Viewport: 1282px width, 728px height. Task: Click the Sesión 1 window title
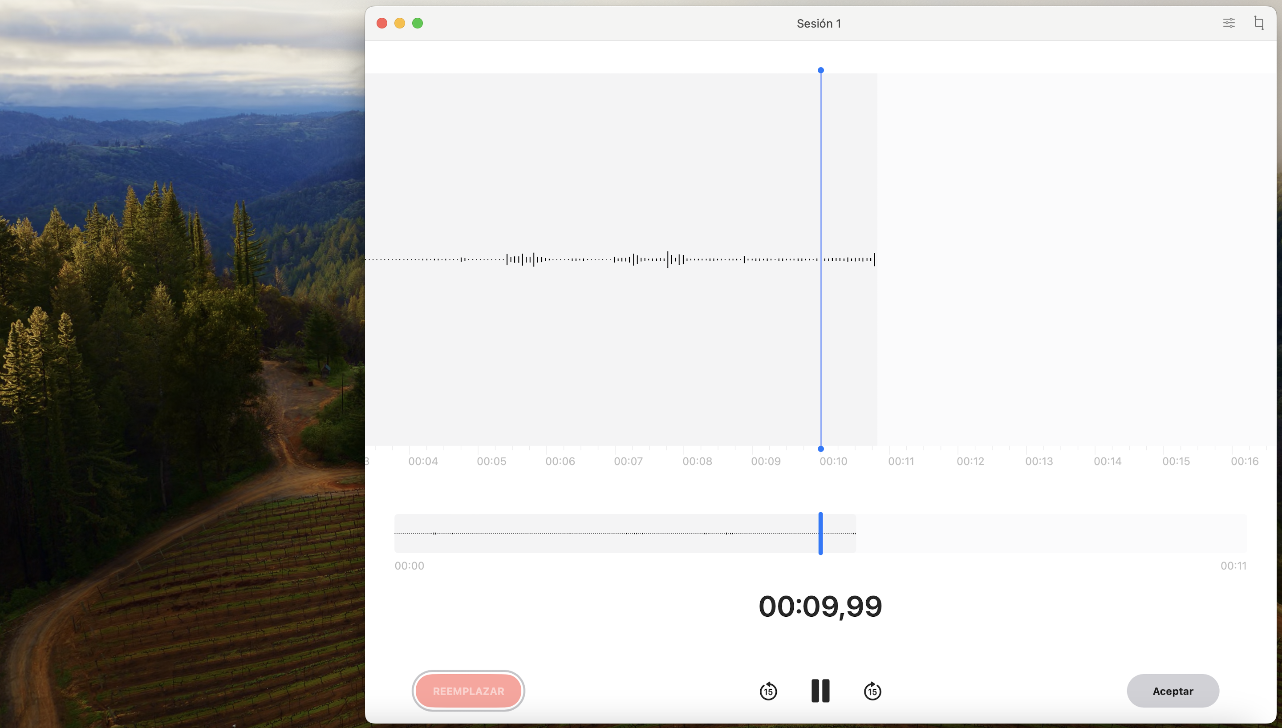click(819, 23)
